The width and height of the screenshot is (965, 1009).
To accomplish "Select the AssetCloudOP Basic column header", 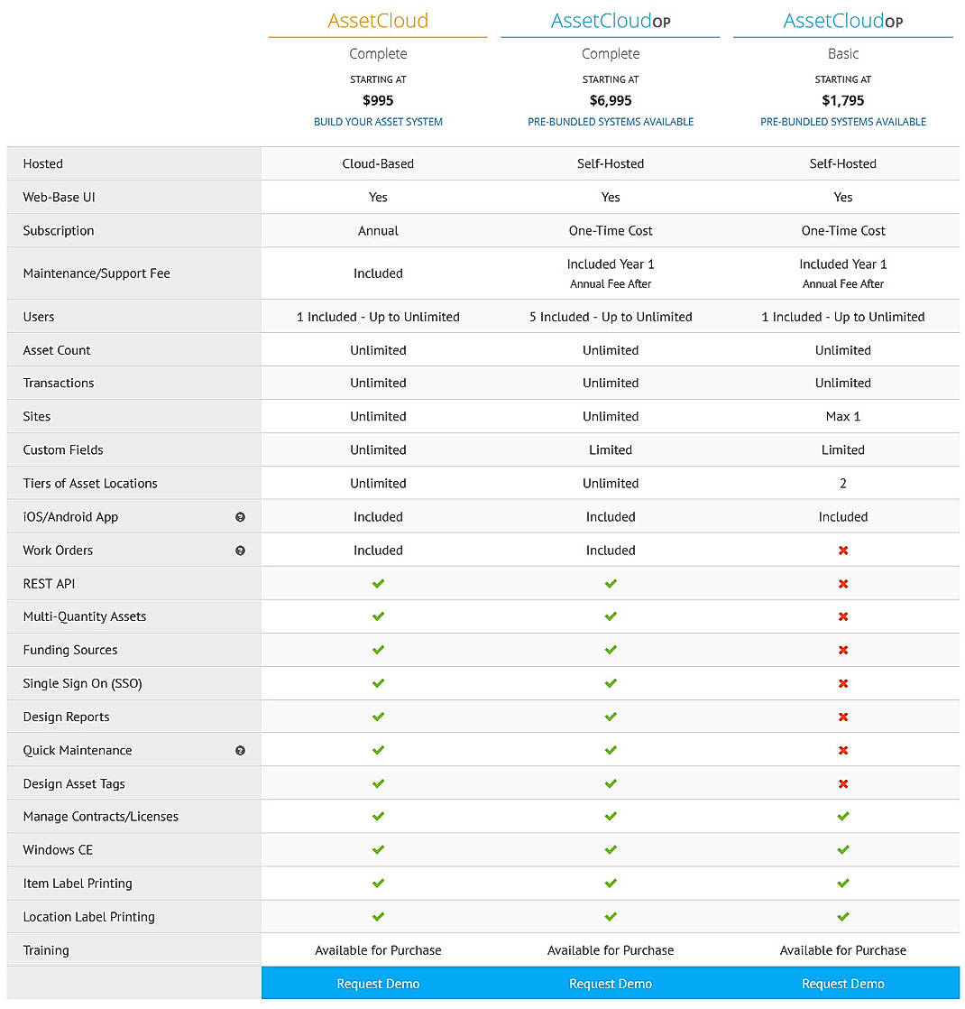I will click(843, 20).
